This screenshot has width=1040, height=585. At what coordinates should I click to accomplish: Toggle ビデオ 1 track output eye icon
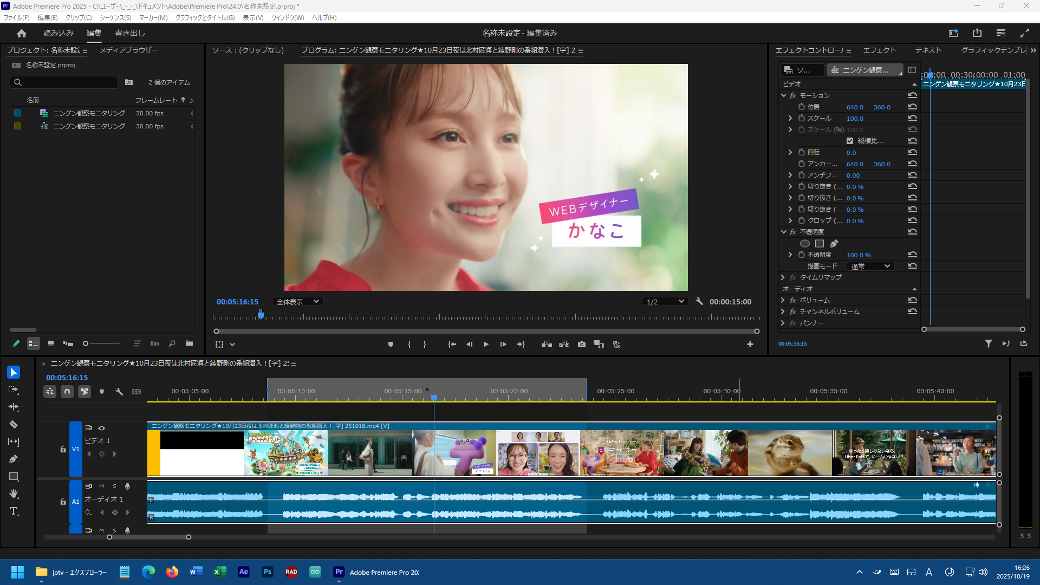(x=101, y=428)
